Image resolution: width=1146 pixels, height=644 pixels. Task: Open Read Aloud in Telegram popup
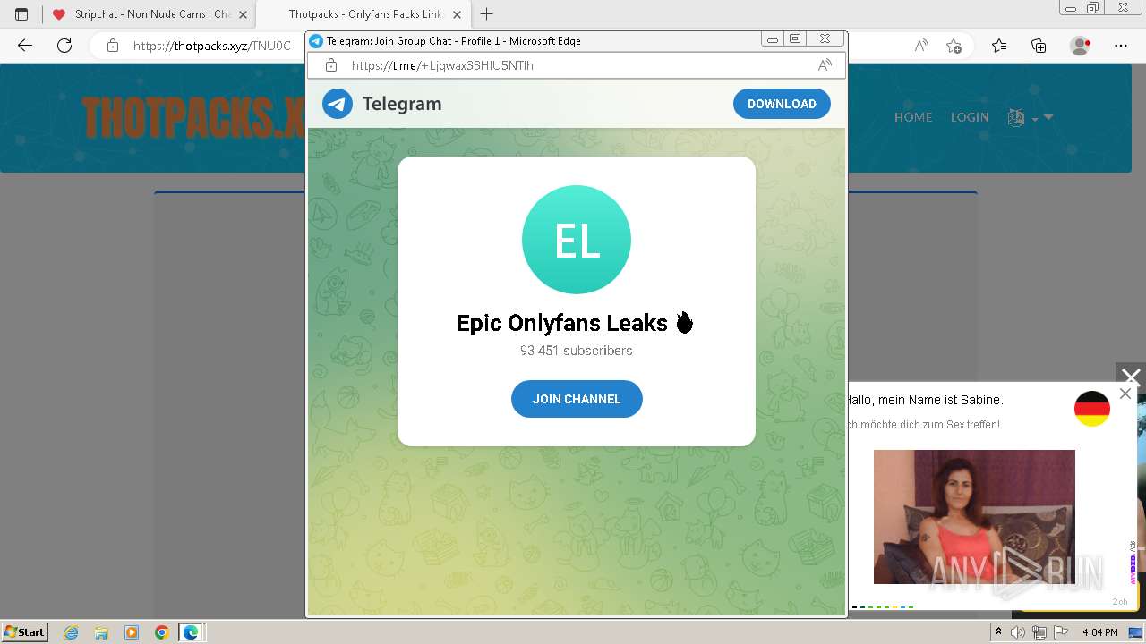[825, 65]
